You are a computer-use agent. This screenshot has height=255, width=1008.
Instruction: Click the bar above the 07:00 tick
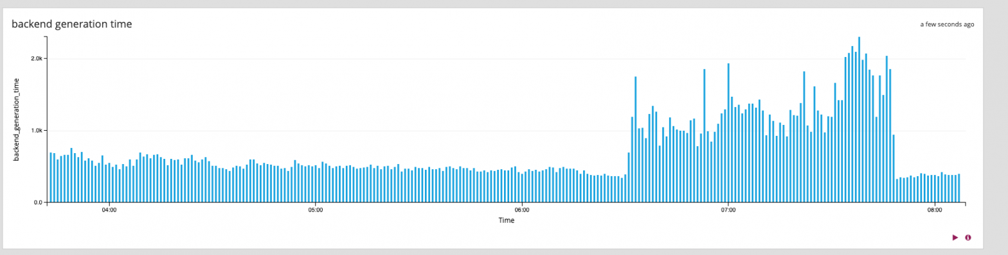[728, 133]
